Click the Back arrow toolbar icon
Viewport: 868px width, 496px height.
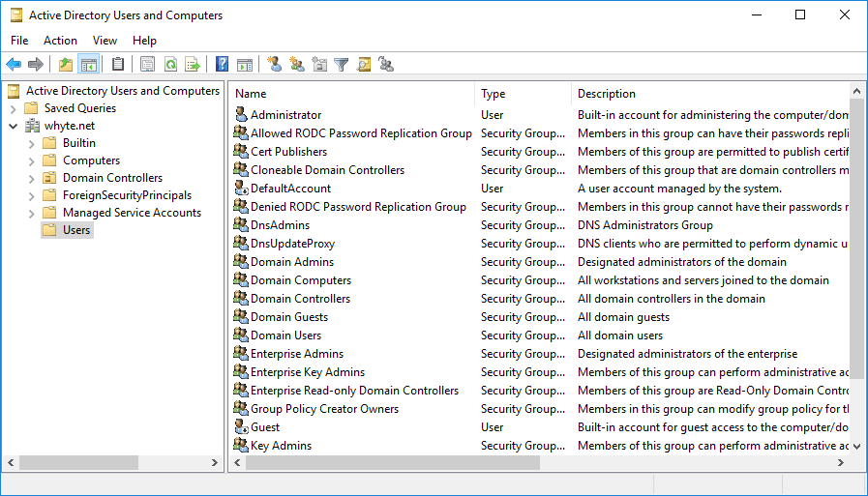coord(14,65)
